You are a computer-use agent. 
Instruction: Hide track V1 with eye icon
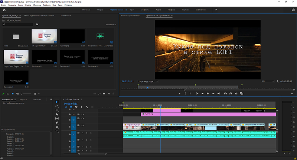pyautogui.click(x=82, y=125)
